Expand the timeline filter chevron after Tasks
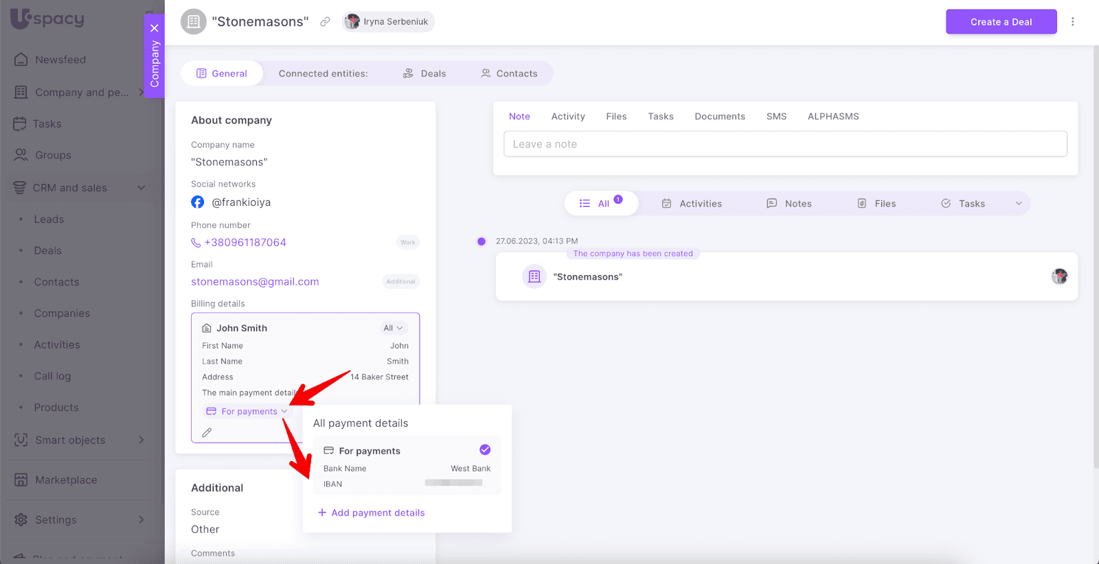Viewport: 1099px width, 564px height. 1019,204
